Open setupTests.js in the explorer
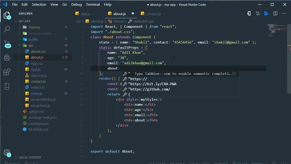Image resolution: width=291 pixels, height=164 pixels. (43, 106)
